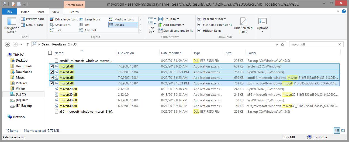This screenshot has height=142, width=349.
Task: Expand the Group by dropdown
Action: pos(169,19)
